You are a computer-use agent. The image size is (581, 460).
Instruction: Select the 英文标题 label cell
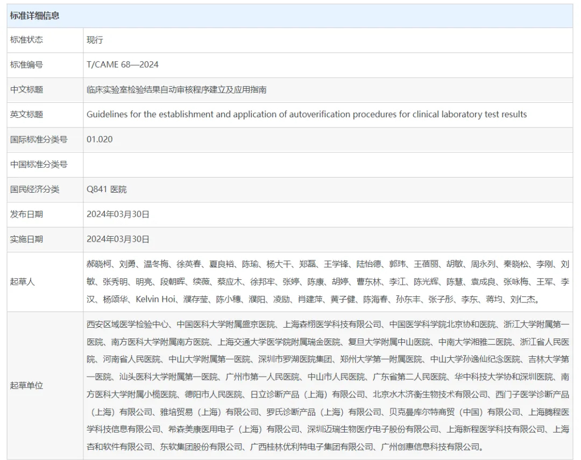(45, 115)
